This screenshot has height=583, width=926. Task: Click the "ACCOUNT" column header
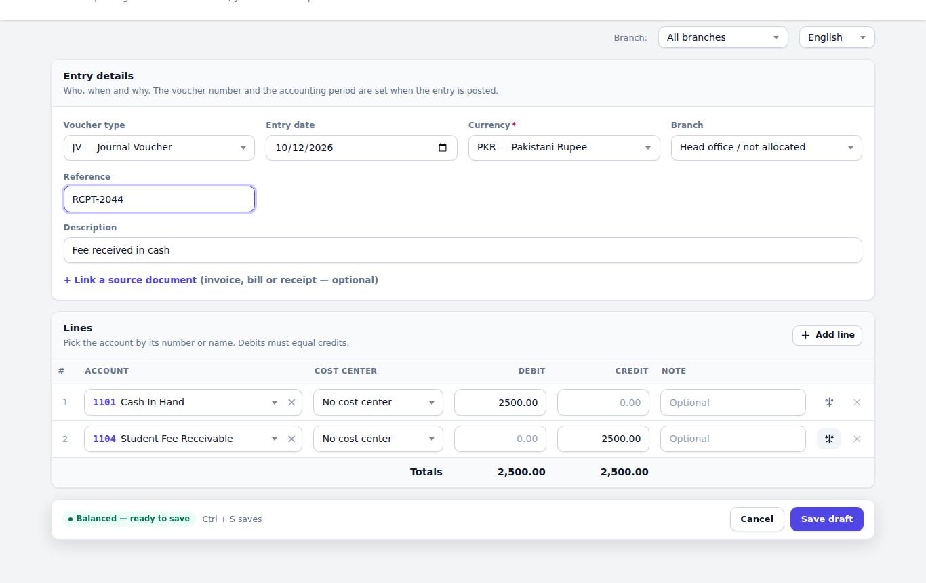pyautogui.click(x=106, y=371)
